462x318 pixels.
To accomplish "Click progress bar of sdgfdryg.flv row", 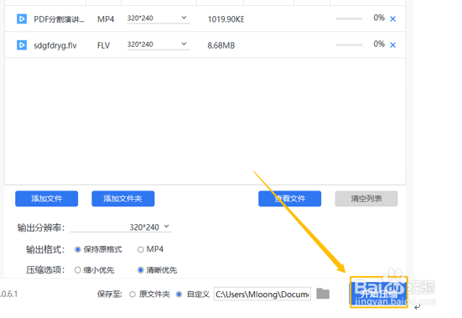I will coord(349,45).
